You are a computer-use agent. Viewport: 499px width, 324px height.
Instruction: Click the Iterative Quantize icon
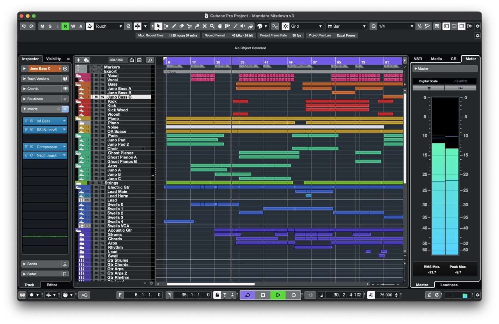tap(419, 26)
